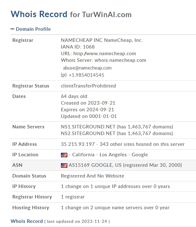Click the Created on 2023-09-21 line
The height and width of the screenshot is (227, 196).
[x=88, y=103]
